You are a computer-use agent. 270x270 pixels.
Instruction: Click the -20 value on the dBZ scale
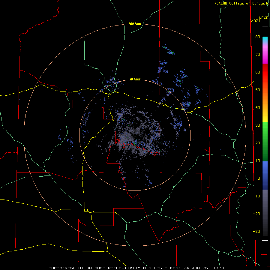[x=256, y=214]
